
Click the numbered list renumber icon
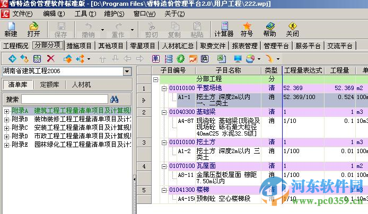[x=169, y=59]
